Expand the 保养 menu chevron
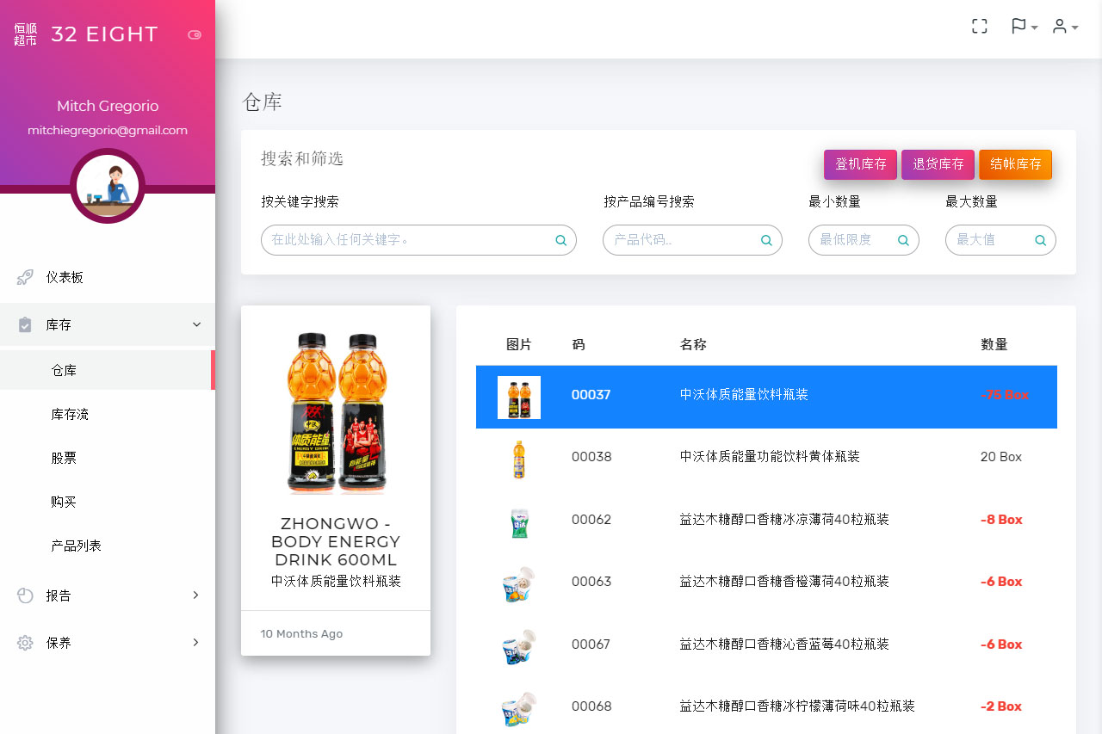Viewport: 1102px width, 734px height. point(196,643)
